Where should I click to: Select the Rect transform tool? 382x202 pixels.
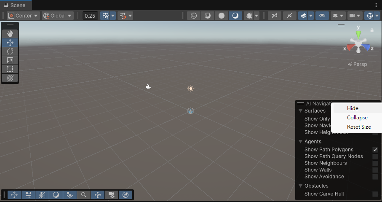pyautogui.click(x=10, y=69)
